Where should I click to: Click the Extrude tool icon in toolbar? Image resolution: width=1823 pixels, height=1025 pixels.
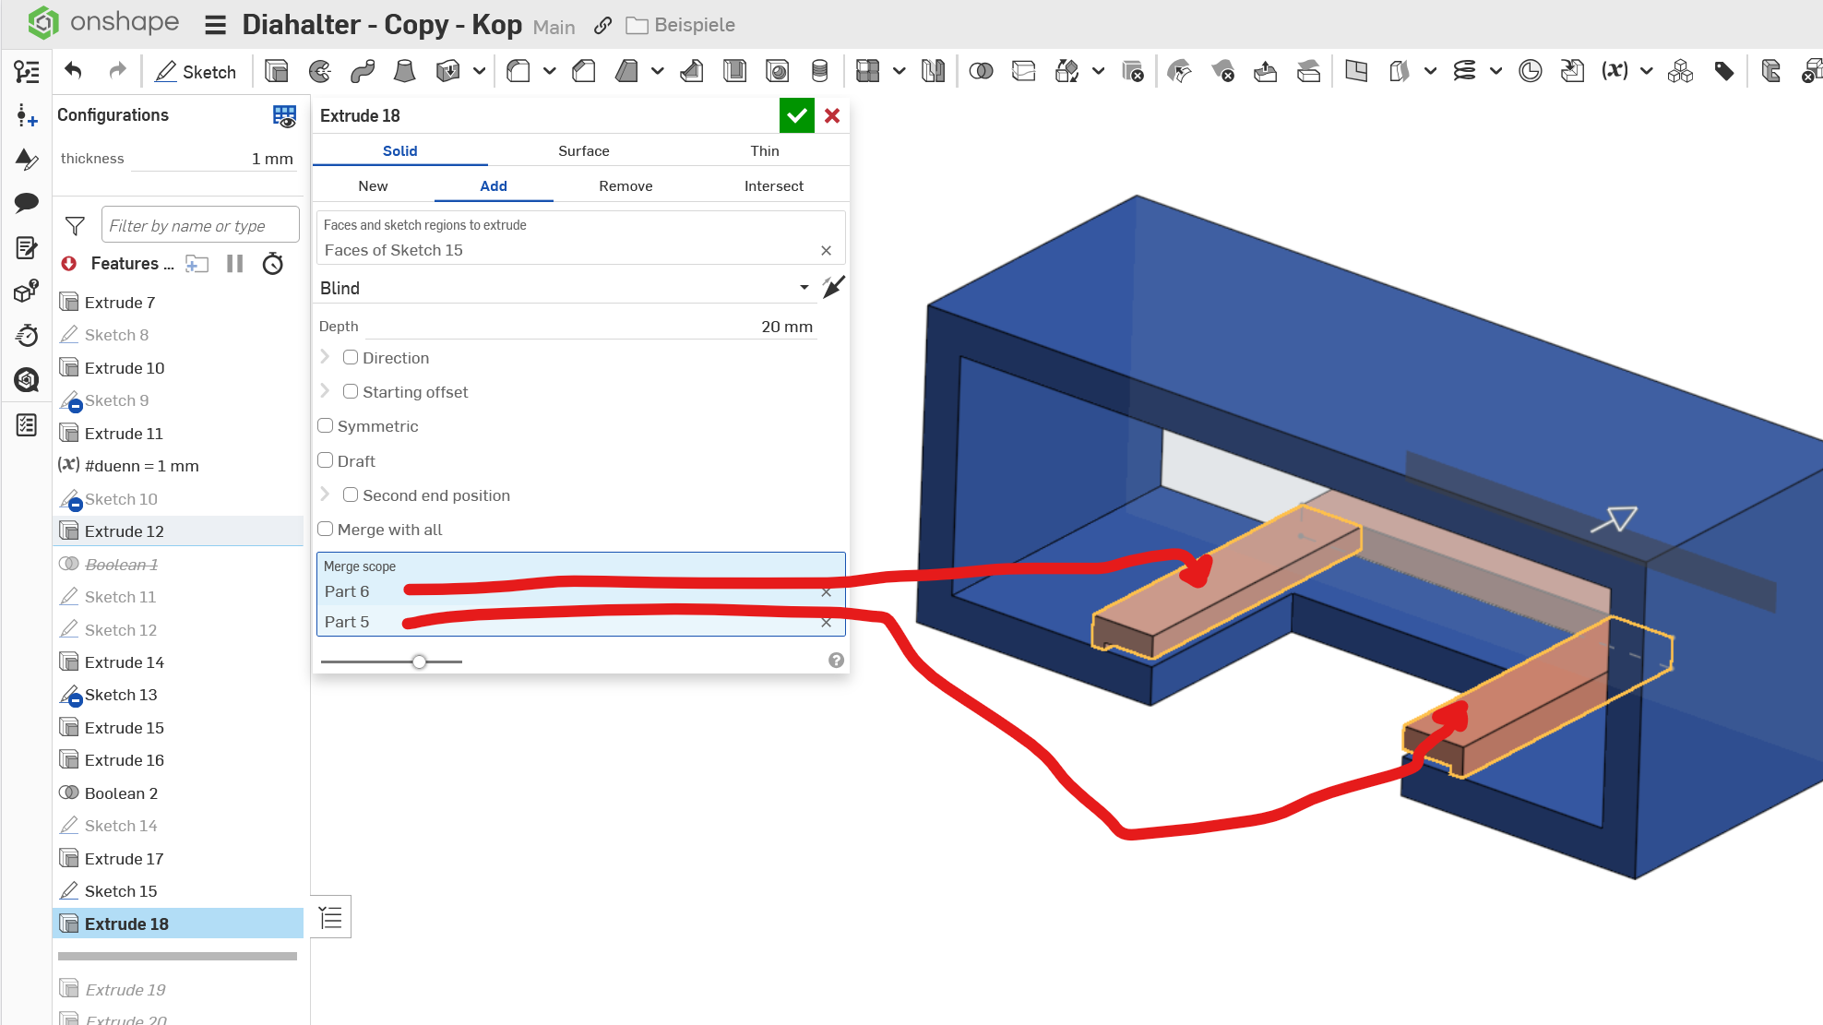[276, 71]
